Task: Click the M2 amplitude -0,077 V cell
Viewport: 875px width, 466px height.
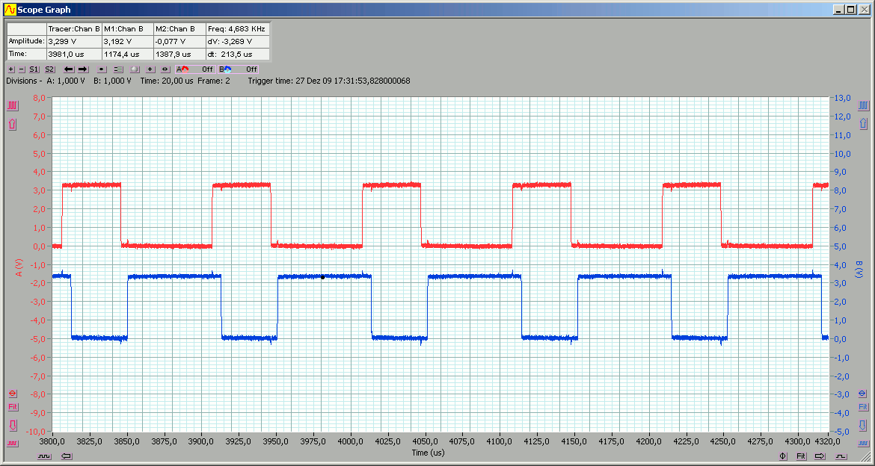Action: [x=179, y=41]
